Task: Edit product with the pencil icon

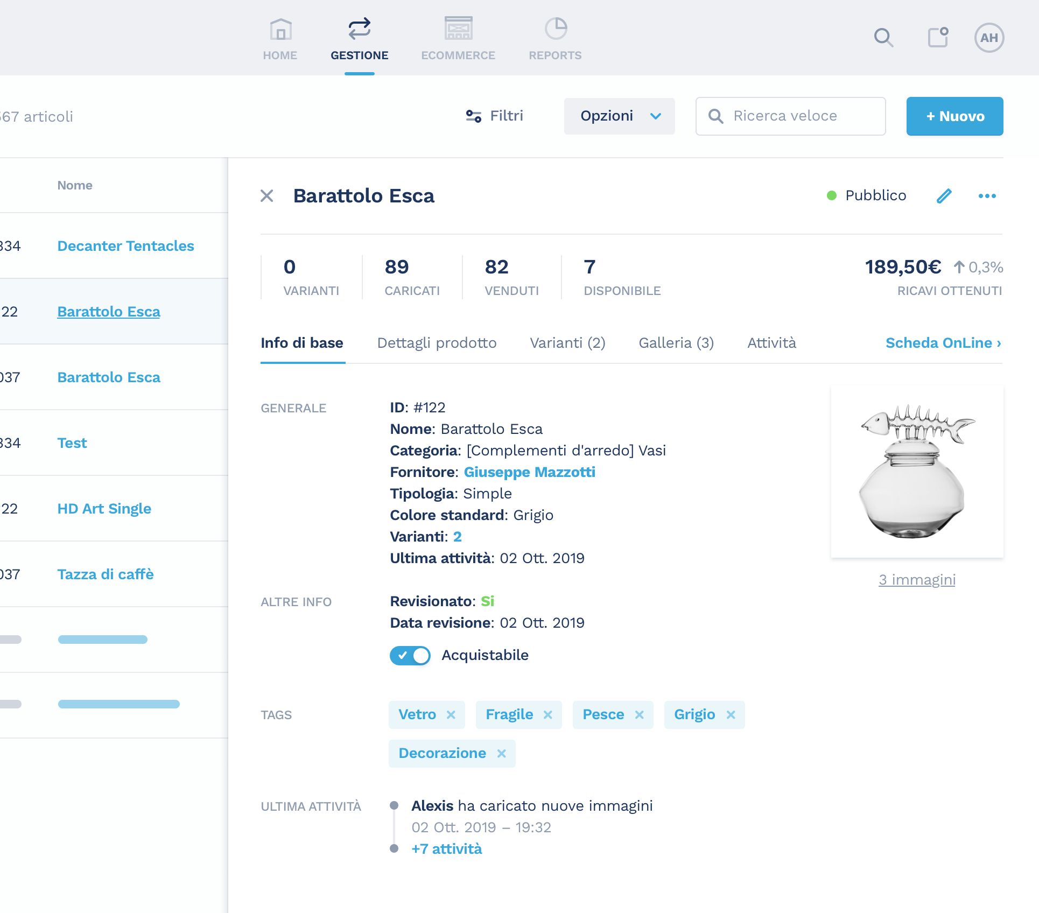Action: pos(944,196)
